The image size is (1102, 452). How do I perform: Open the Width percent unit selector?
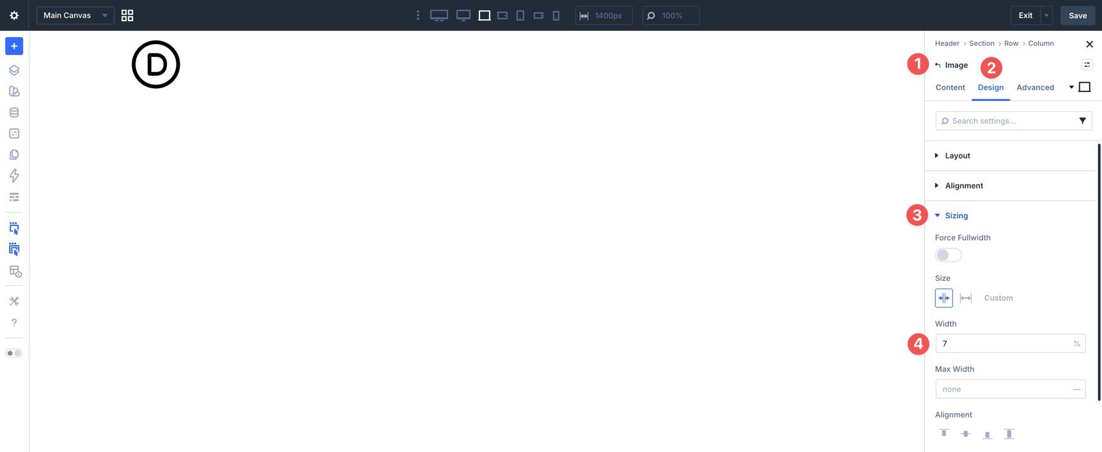tap(1076, 343)
